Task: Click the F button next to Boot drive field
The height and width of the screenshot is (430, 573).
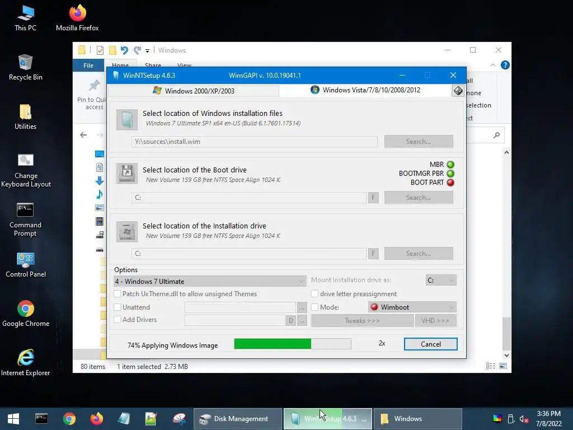Action: pyautogui.click(x=373, y=198)
